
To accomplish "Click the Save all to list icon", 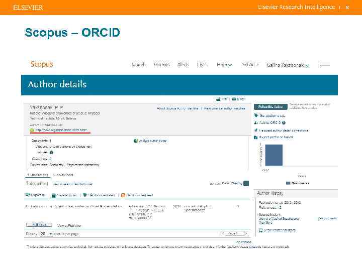I will (54, 195).
